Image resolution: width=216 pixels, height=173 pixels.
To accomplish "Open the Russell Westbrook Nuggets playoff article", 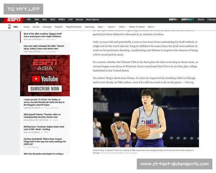I will point(44,102).
